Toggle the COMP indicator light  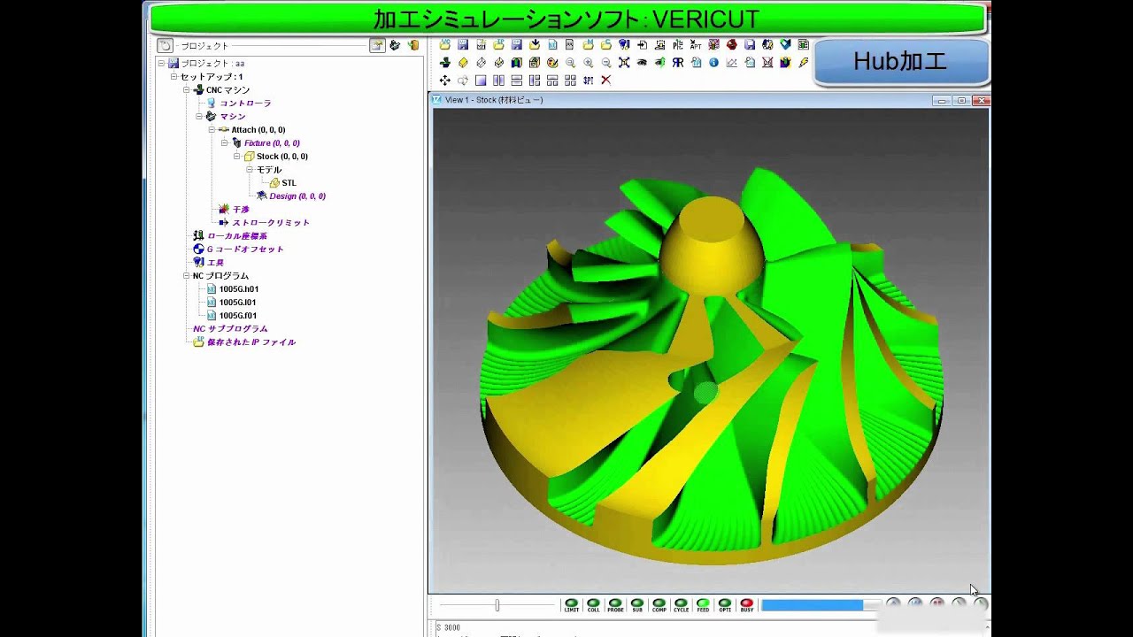click(x=659, y=605)
